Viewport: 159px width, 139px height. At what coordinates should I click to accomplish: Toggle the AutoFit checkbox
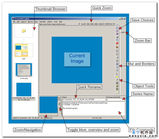coord(79,24)
